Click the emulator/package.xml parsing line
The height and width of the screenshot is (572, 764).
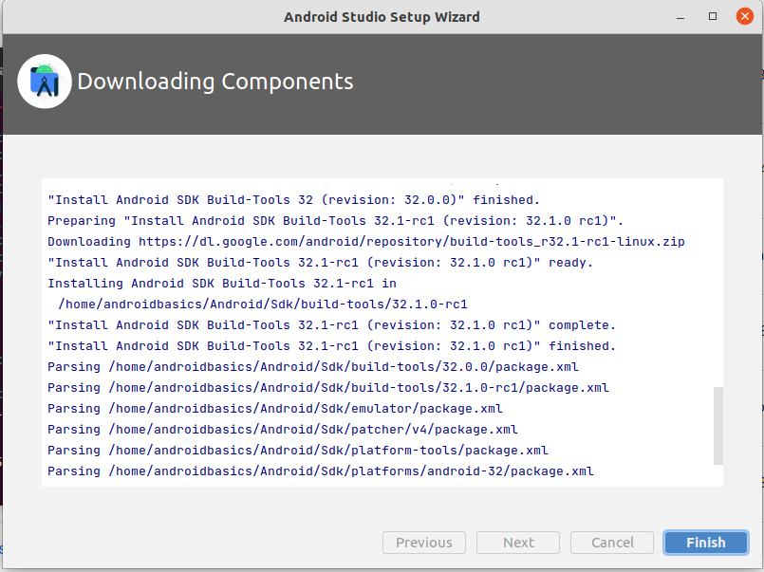tap(275, 409)
